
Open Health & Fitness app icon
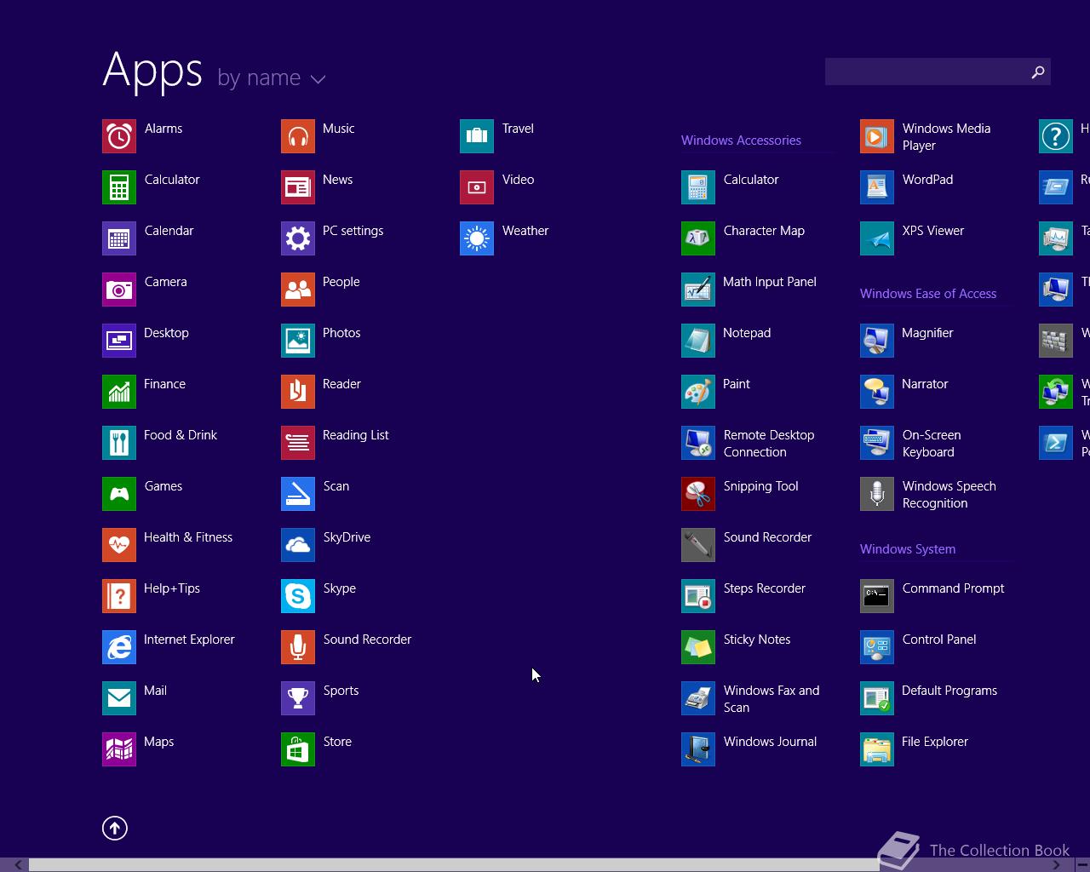pos(119,545)
